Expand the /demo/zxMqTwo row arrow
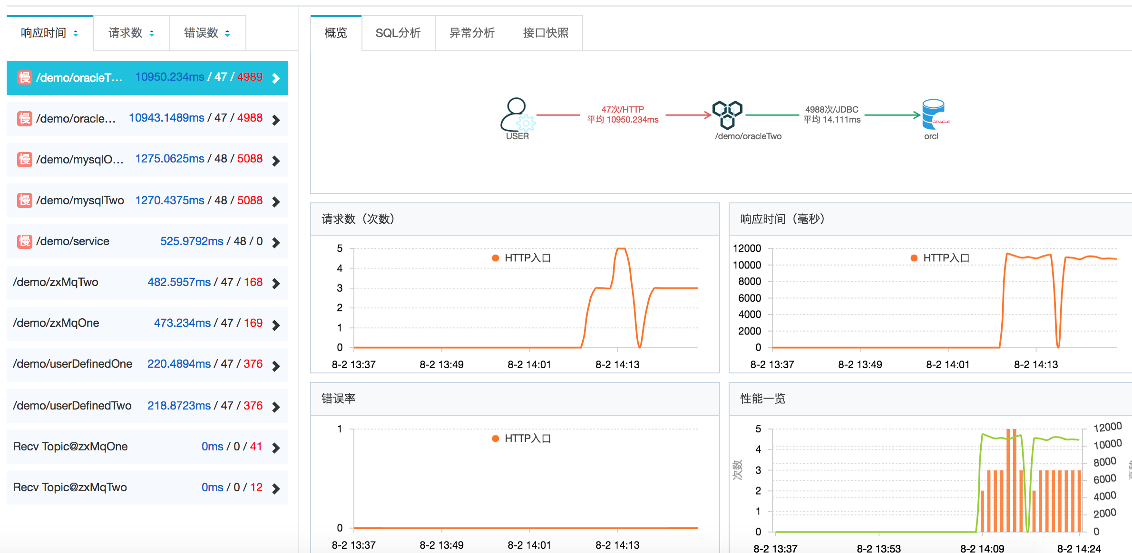This screenshot has height=553, width=1132. coord(276,284)
